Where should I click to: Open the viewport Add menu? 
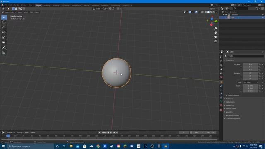coord(31,12)
